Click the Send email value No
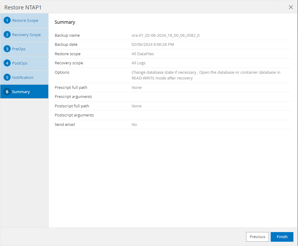298x246 pixels. tap(134, 125)
